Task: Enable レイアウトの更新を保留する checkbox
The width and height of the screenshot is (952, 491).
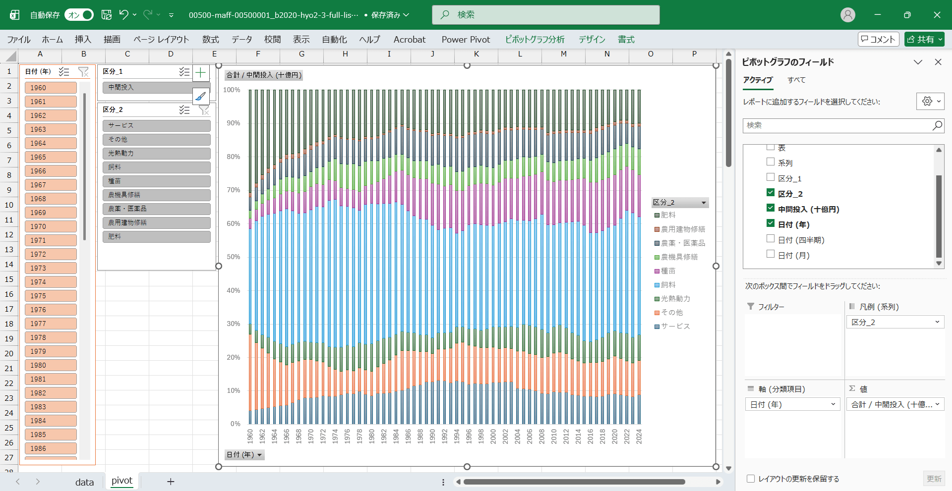Action: 751,479
